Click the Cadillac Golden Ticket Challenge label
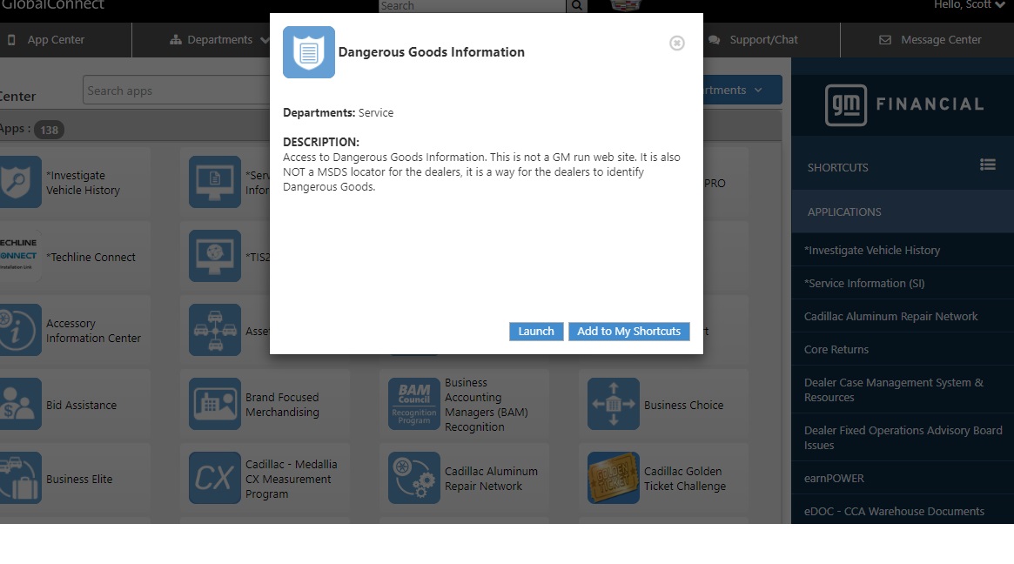Viewport: 1014px width, 564px height. coord(685,479)
